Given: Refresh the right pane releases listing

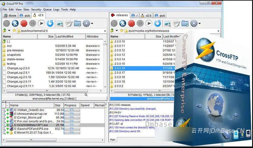Looking at the screenshot, I should coord(158,24).
